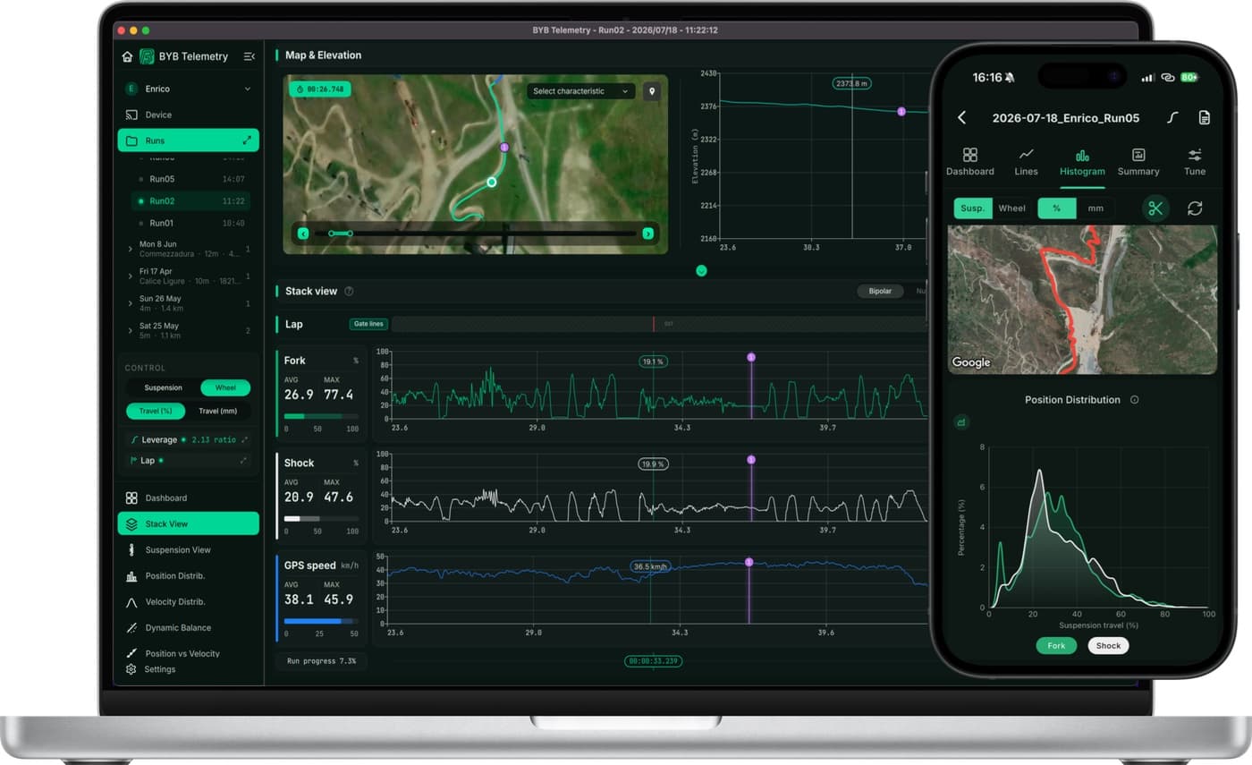Collapse the sidebar with the menu-fold icon
The width and height of the screenshot is (1252, 765).
point(249,56)
